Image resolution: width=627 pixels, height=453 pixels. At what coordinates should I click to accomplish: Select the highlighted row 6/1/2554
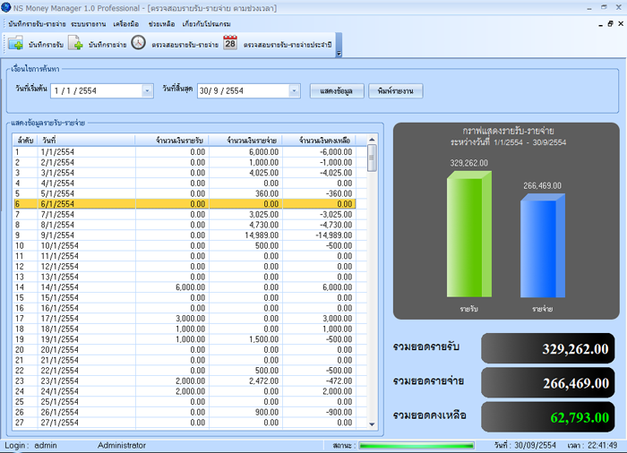click(185, 204)
